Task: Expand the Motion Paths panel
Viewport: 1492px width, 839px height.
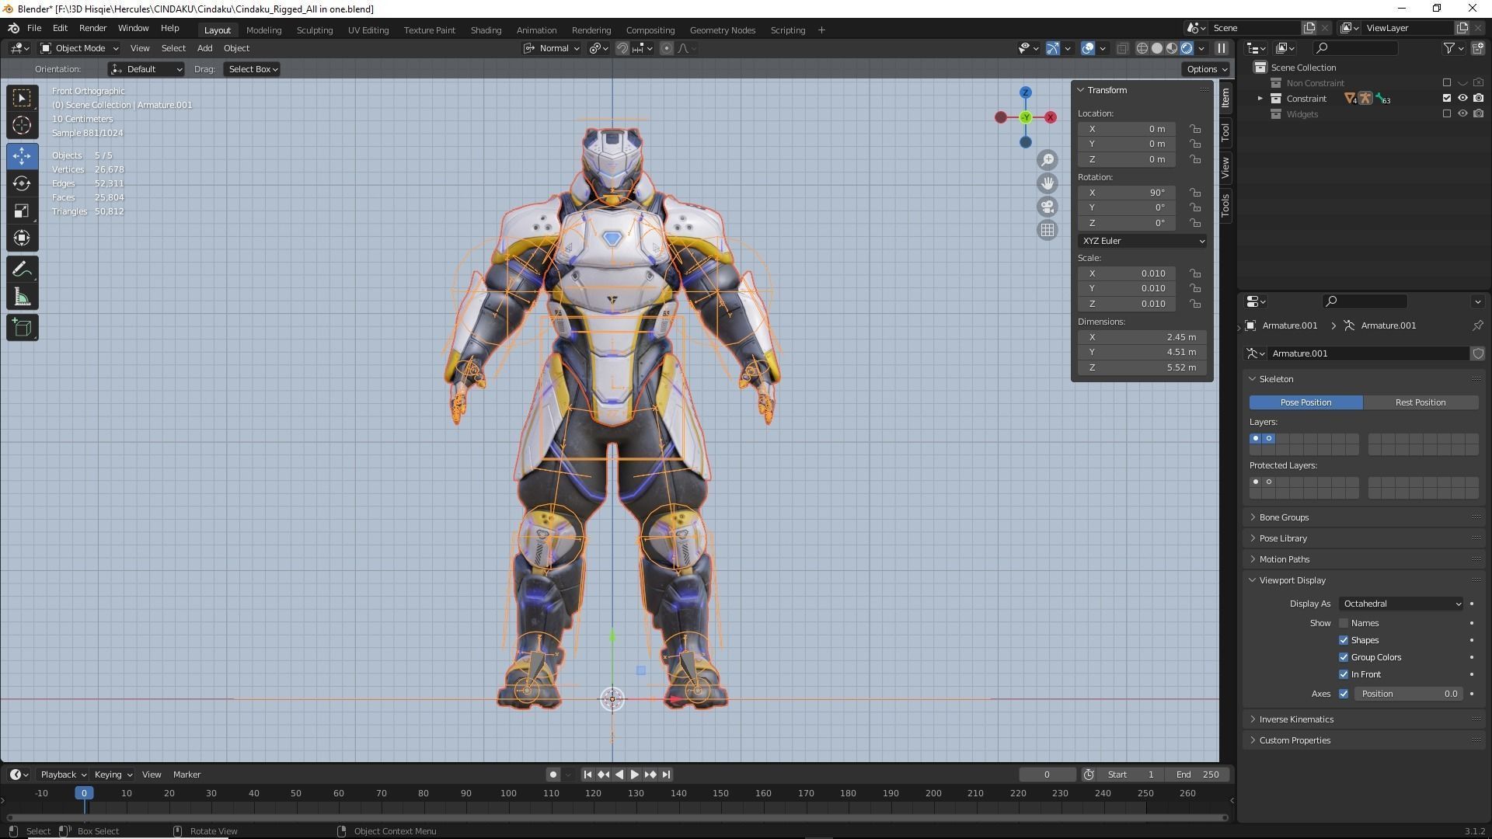Action: point(1284,559)
